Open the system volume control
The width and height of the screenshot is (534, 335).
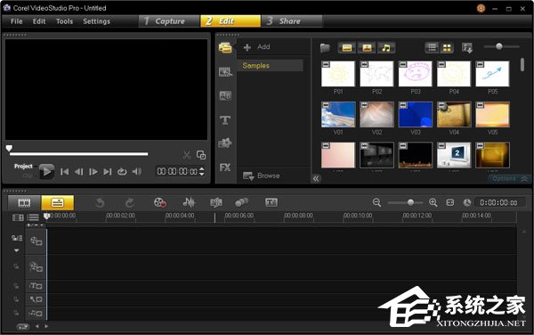[x=136, y=172]
